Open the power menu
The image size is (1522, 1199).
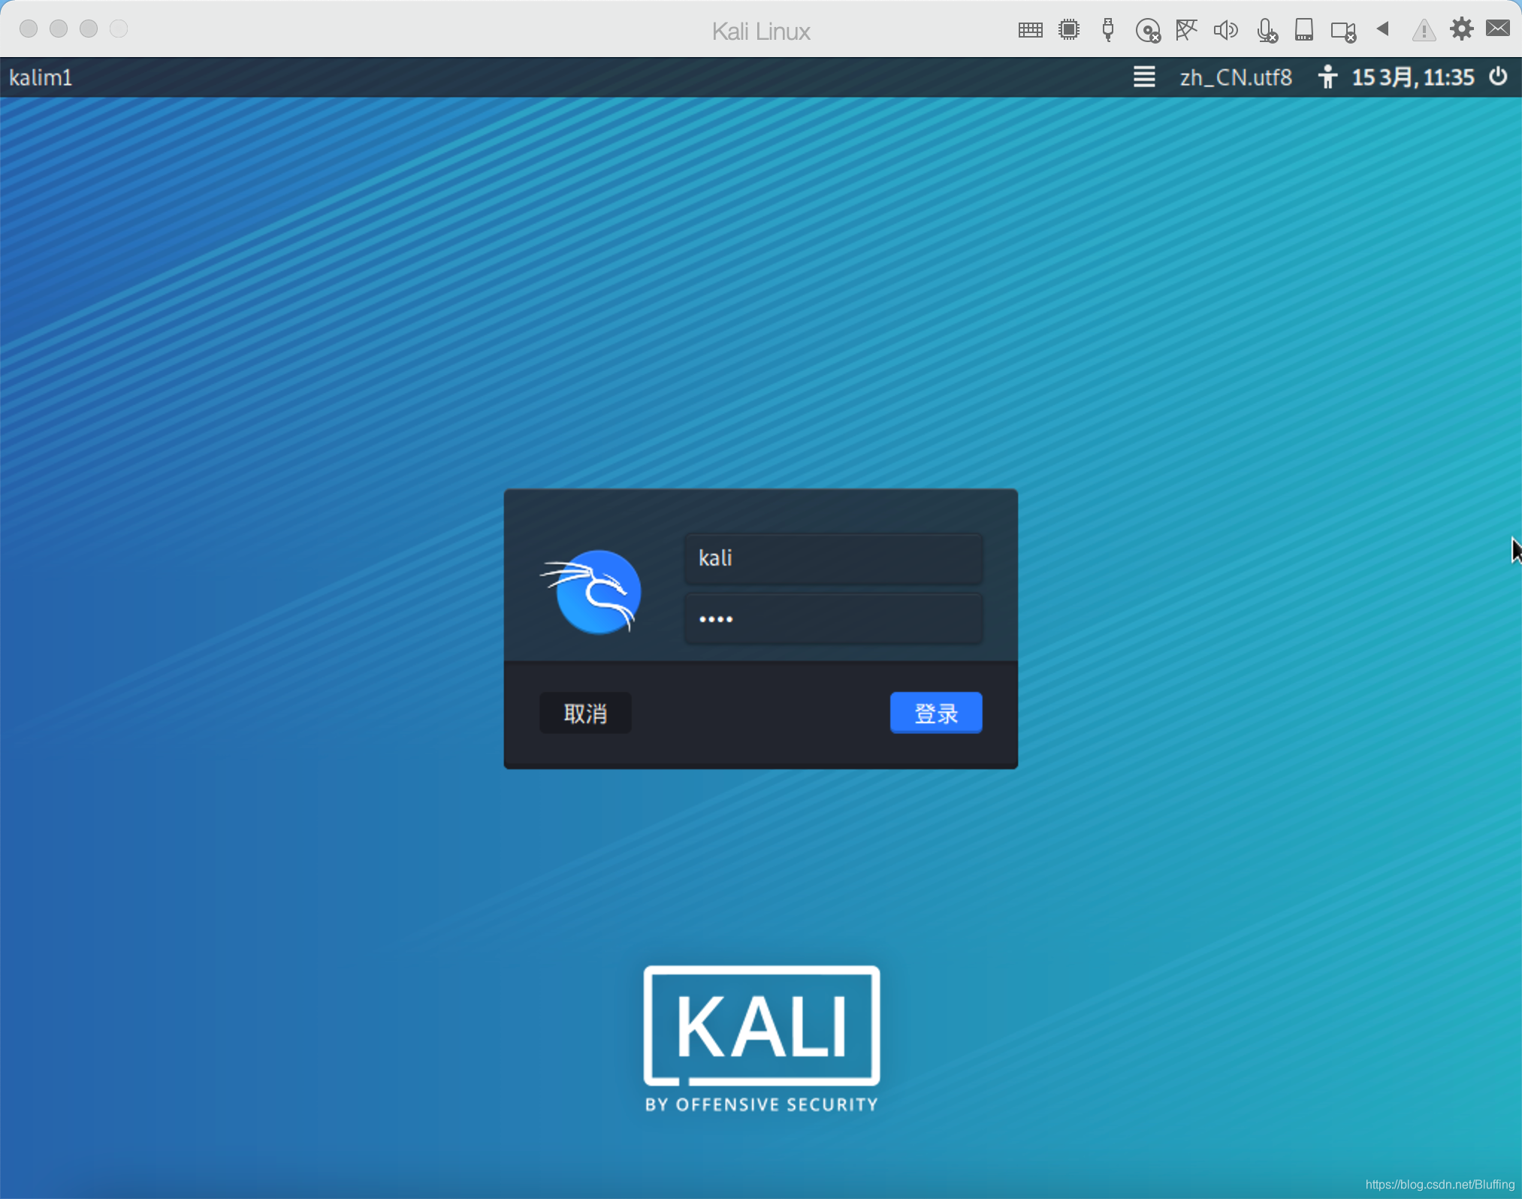point(1498,77)
